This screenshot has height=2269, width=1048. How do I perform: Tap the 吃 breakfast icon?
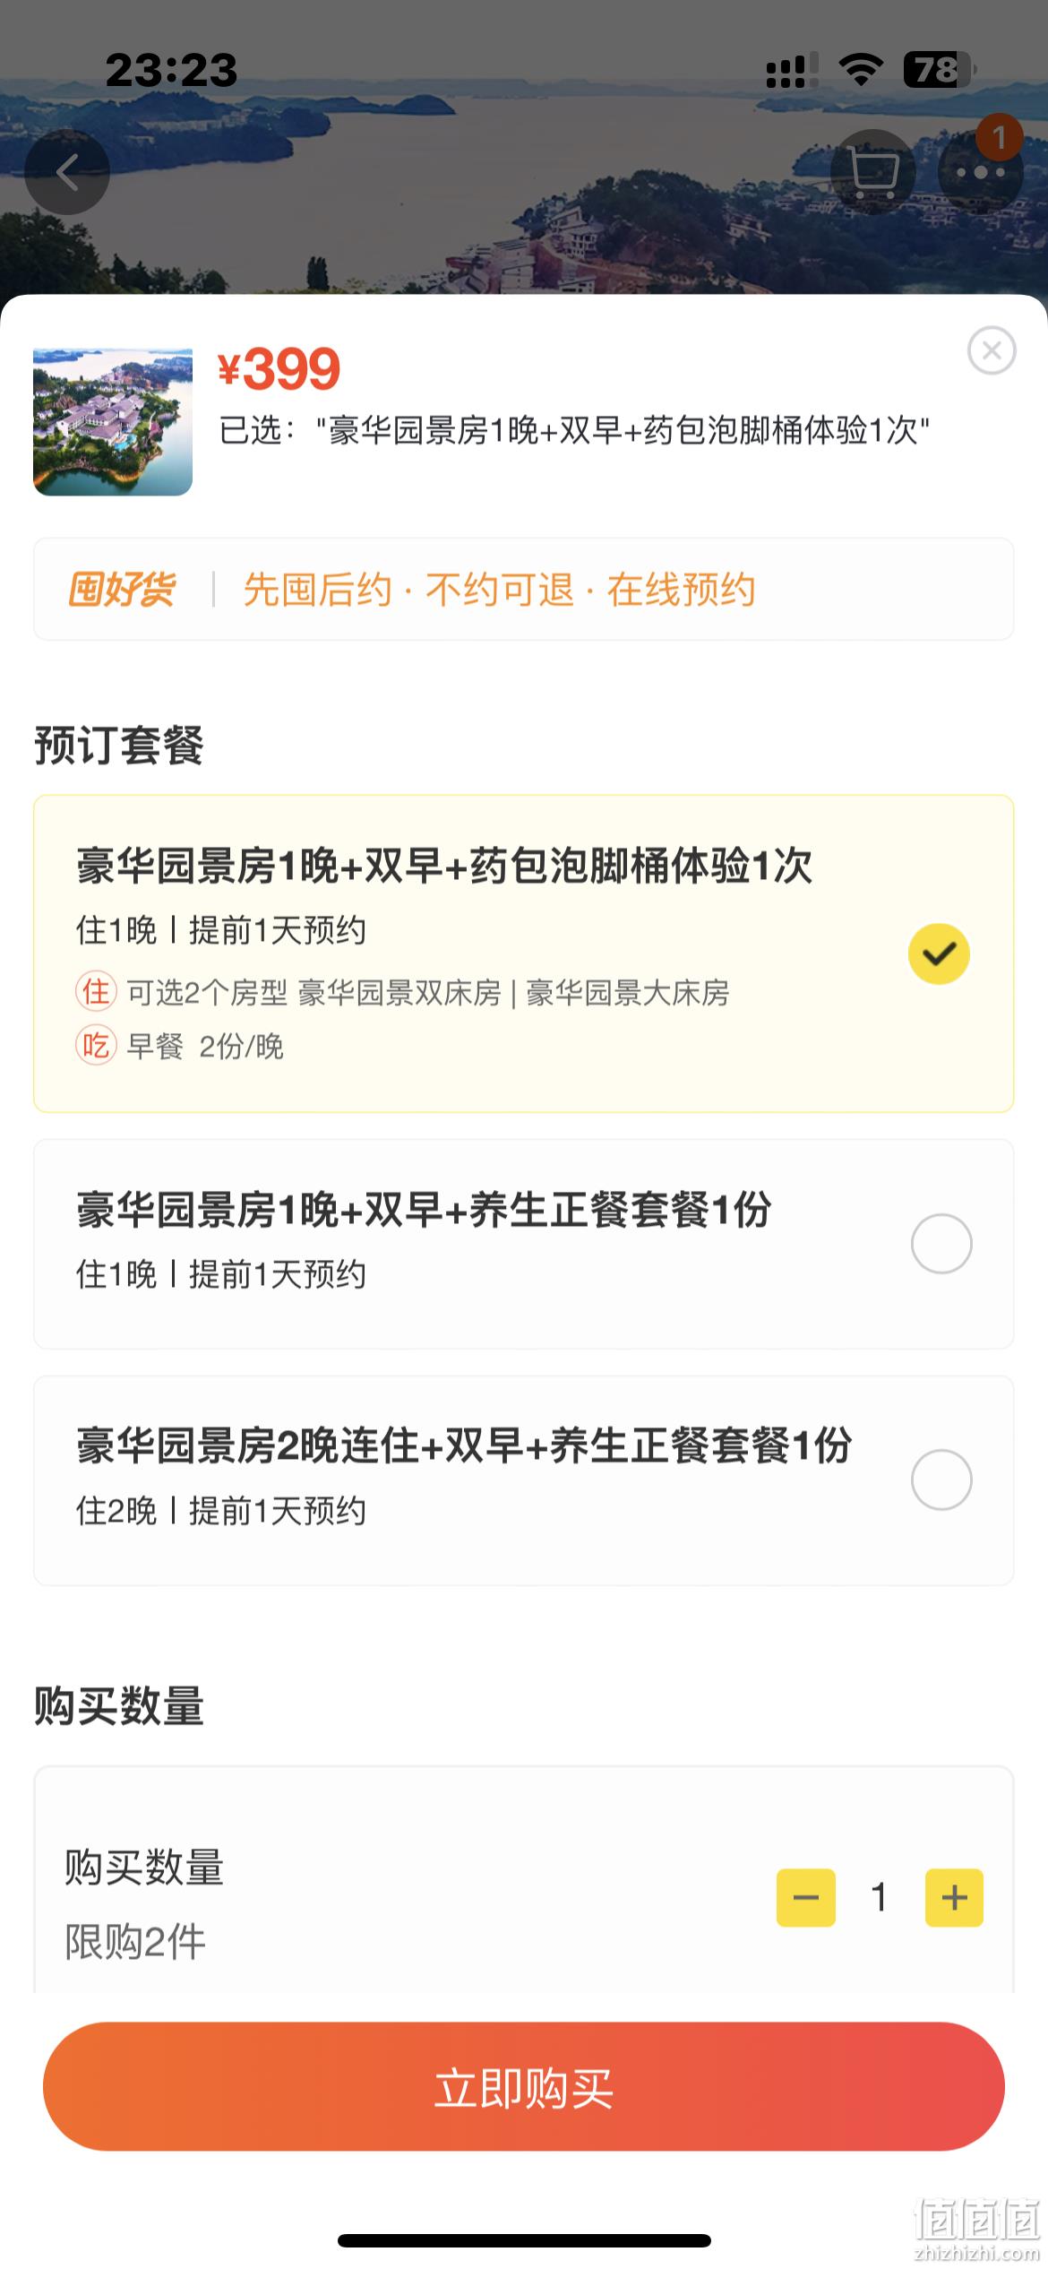96,1045
